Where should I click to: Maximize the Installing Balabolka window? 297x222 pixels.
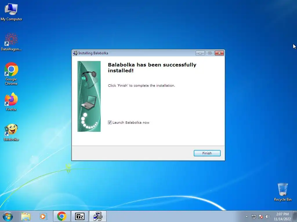coord(210,53)
